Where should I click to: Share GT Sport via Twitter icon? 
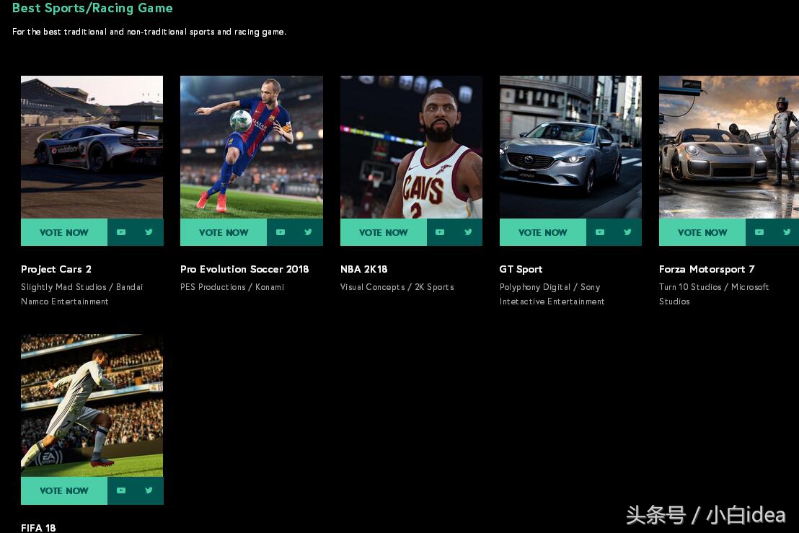coord(628,232)
